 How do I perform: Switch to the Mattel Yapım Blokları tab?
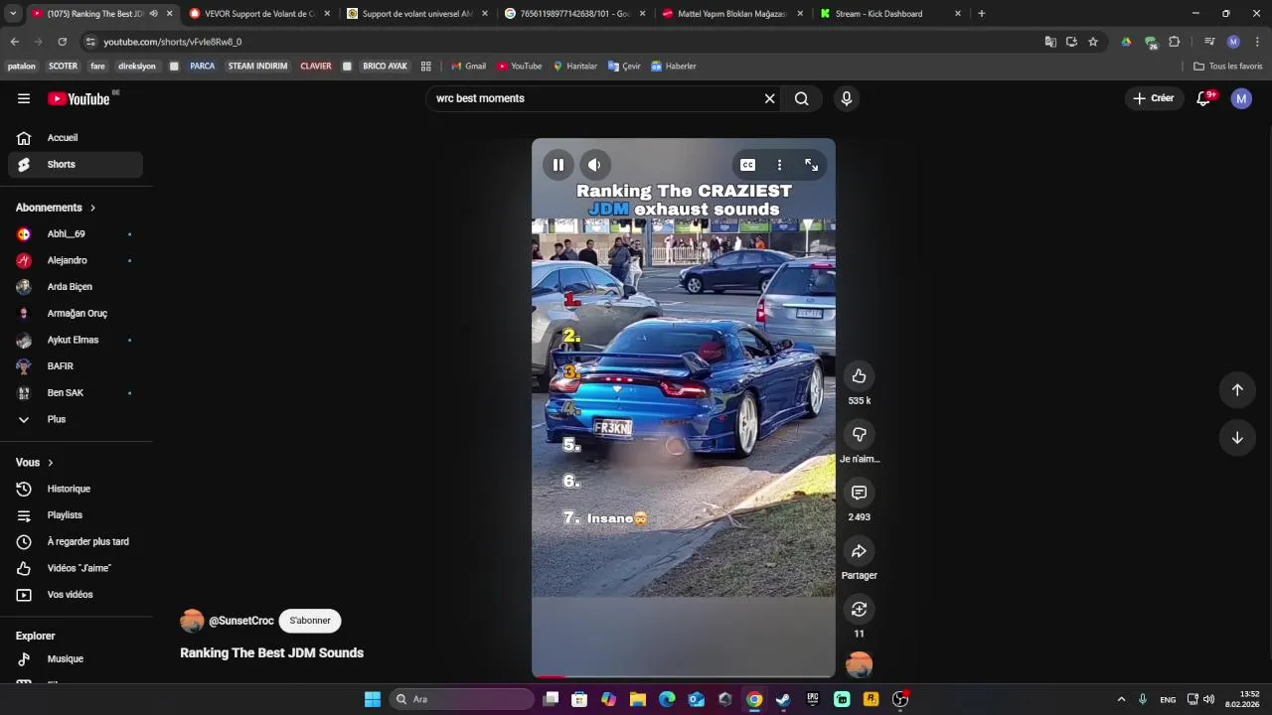pyautogui.click(x=731, y=14)
